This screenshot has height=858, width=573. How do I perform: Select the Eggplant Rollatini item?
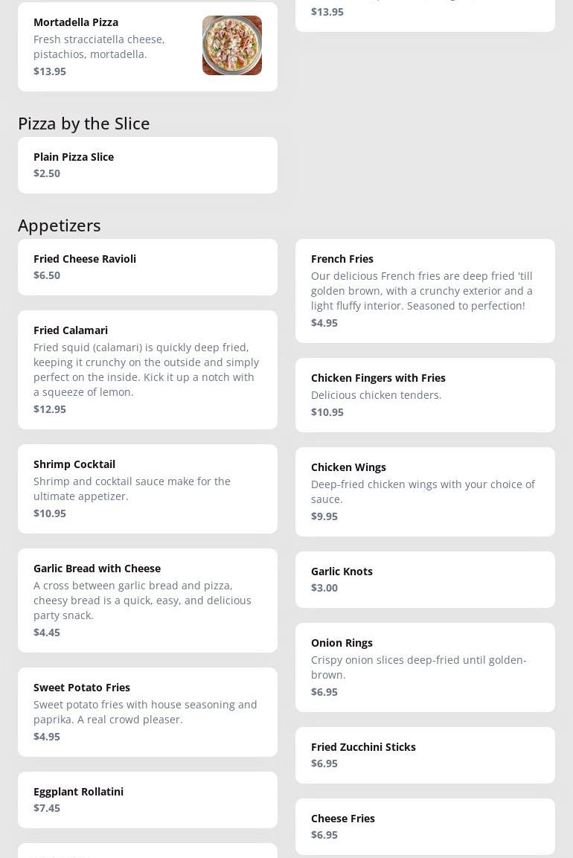(147, 800)
